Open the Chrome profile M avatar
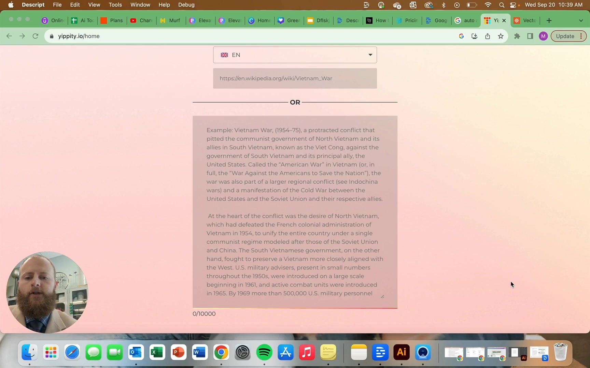The height and width of the screenshot is (368, 590). pos(543,36)
